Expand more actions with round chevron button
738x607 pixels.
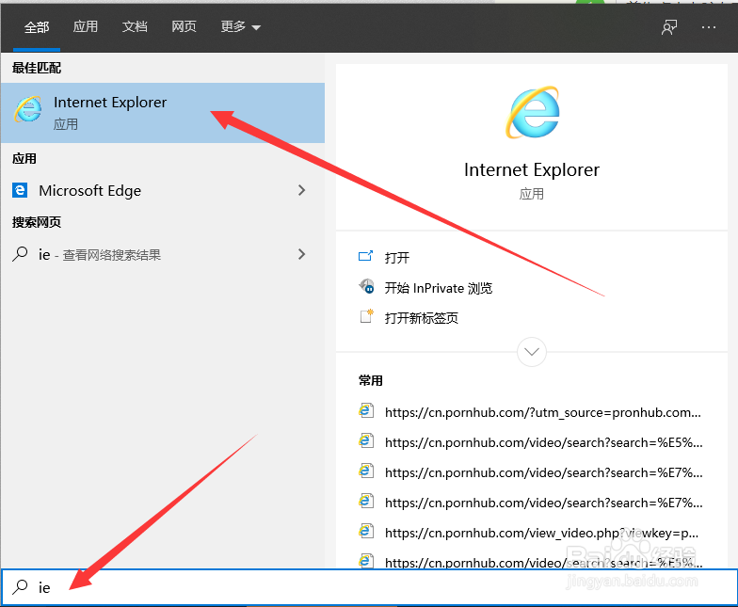pyautogui.click(x=531, y=352)
